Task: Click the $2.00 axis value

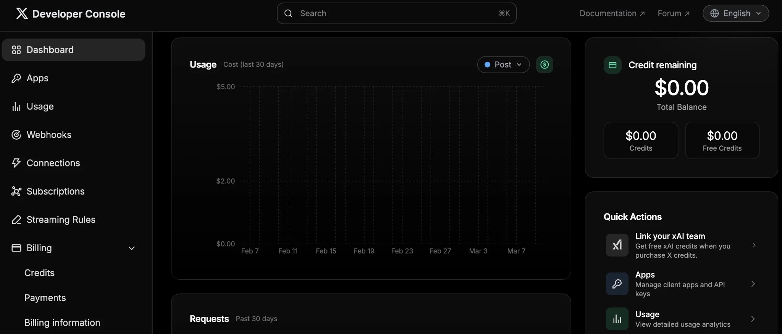Action: click(226, 181)
